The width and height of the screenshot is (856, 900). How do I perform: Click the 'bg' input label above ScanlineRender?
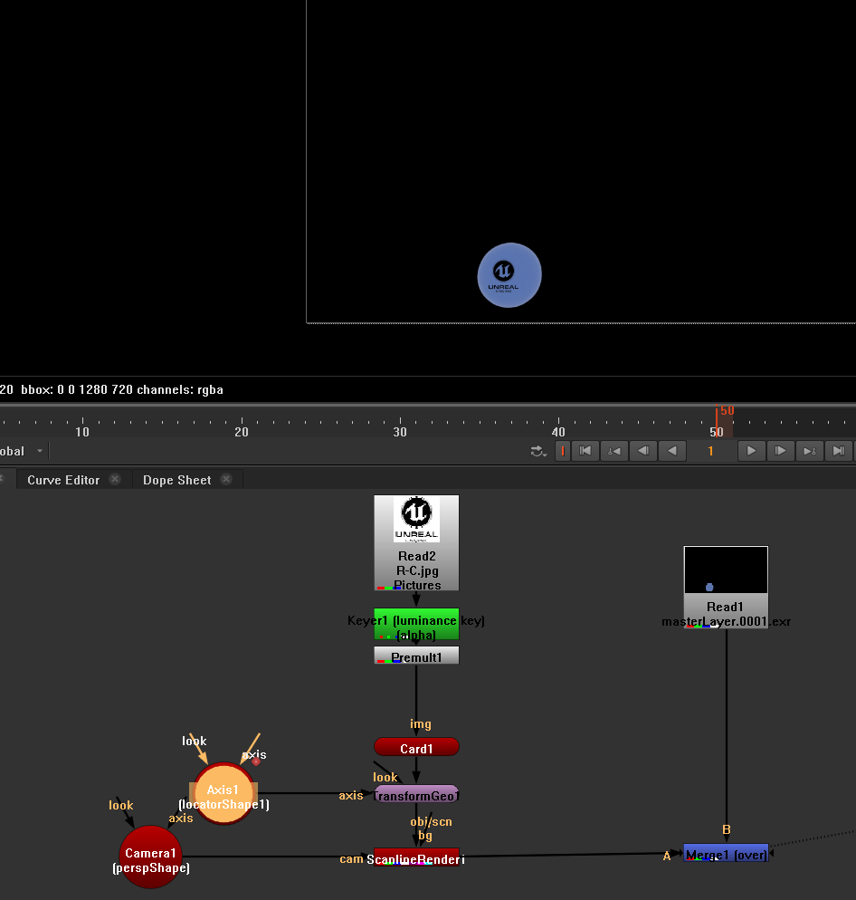click(425, 835)
